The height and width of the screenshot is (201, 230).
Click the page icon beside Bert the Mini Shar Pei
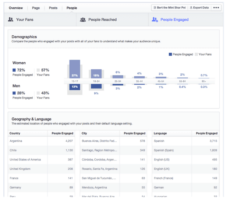pyautogui.click(x=155, y=7)
